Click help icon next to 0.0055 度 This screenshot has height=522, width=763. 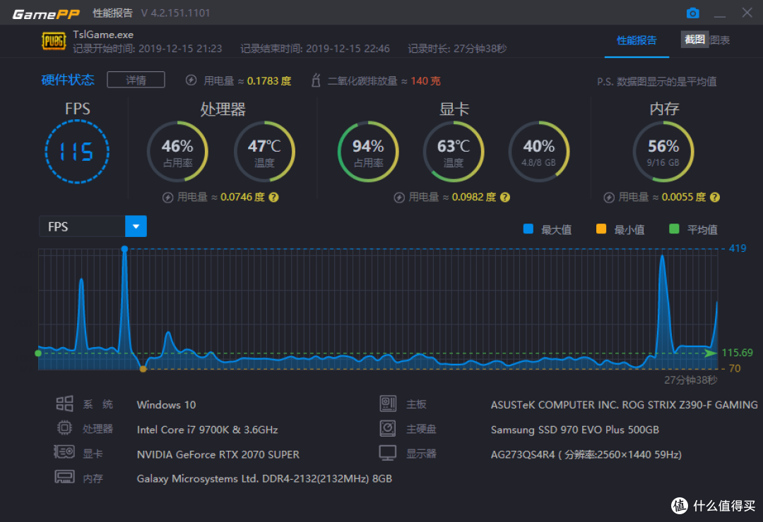[714, 197]
